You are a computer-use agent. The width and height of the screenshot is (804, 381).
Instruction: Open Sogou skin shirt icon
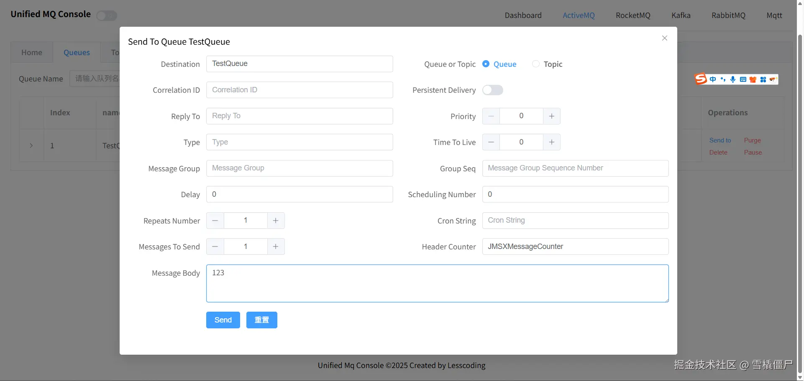(753, 79)
